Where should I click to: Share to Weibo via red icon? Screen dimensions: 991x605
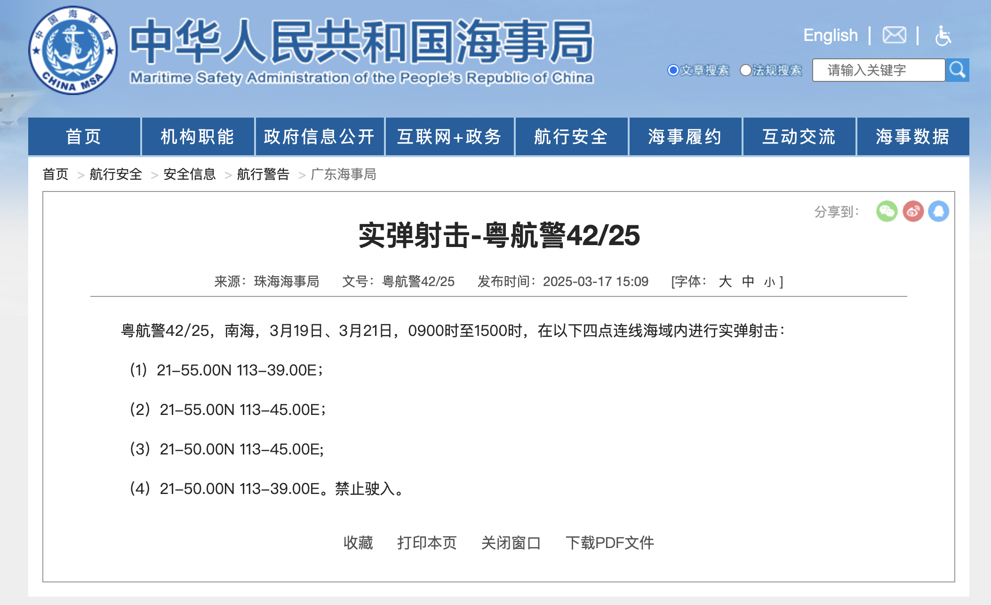point(913,211)
